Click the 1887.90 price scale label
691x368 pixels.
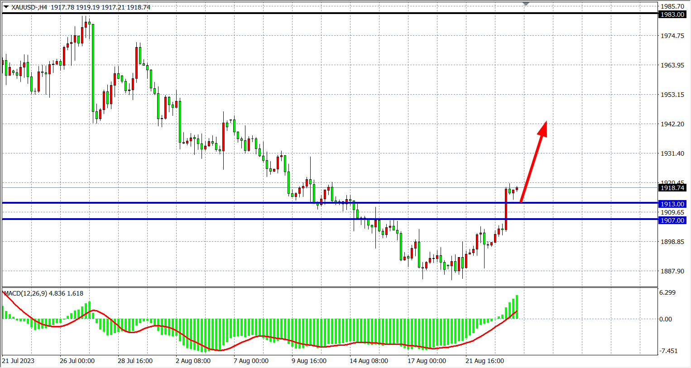pyautogui.click(x=672, y=271)
